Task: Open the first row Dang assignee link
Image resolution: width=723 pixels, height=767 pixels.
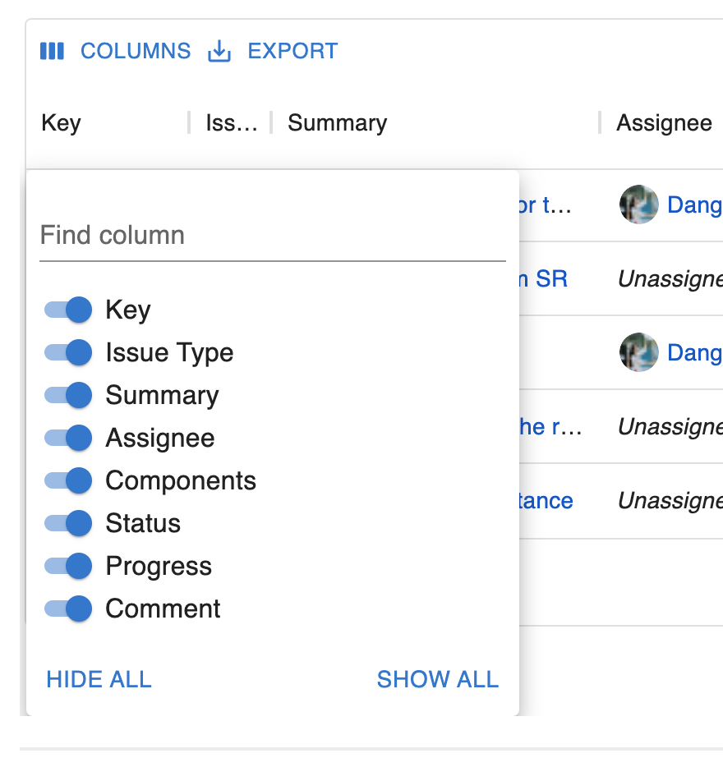Action: pyautogui.click(x=693, y=204)
